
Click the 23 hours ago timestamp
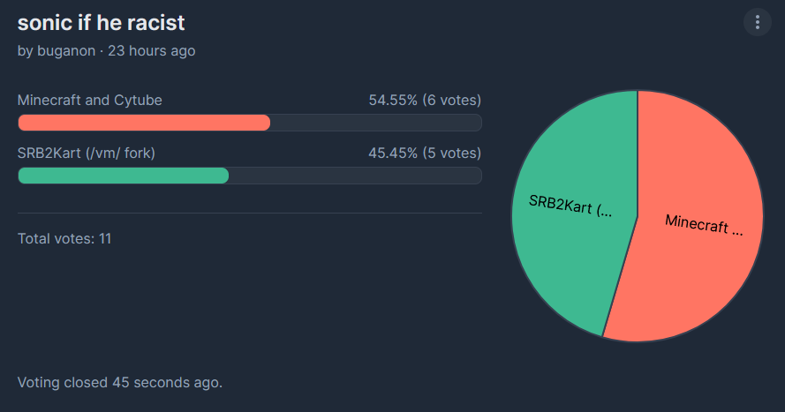[152, 51]
